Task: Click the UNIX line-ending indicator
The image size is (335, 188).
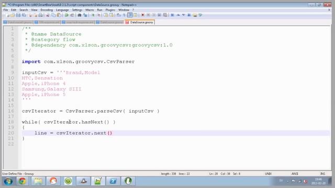Action: pyautogui.click(x=268, y=174)
